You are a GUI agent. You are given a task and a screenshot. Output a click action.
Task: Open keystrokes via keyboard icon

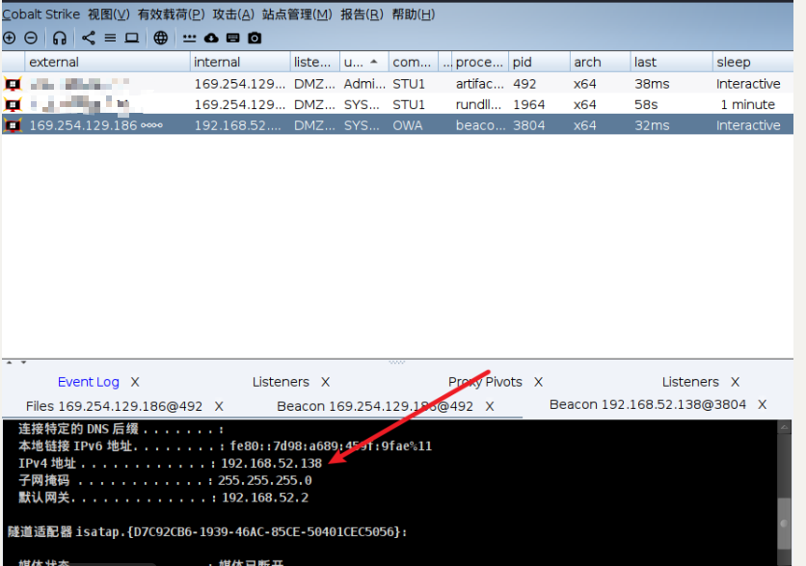(x=233, y=38)
